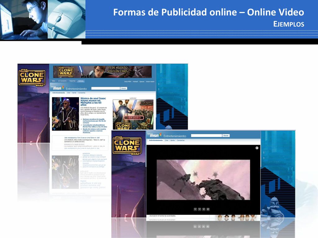The width and height of the screenshot is (318, 238).
Task: Click the Entretenimiento title on the article page
Action: [x=76, y=89]
